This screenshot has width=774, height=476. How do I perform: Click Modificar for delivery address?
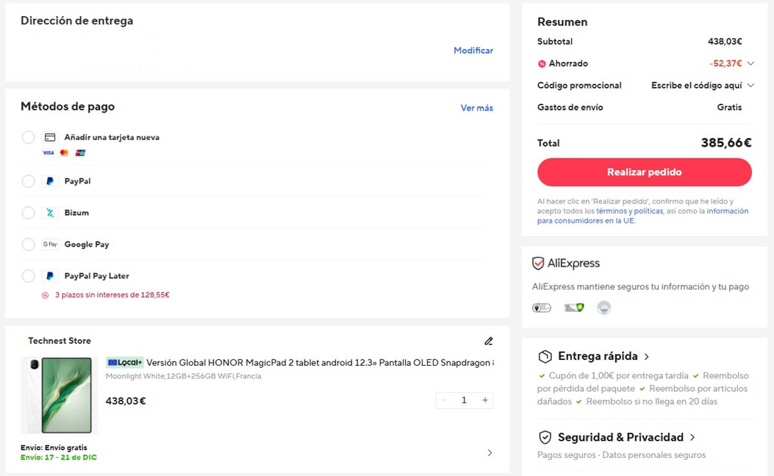473,50
